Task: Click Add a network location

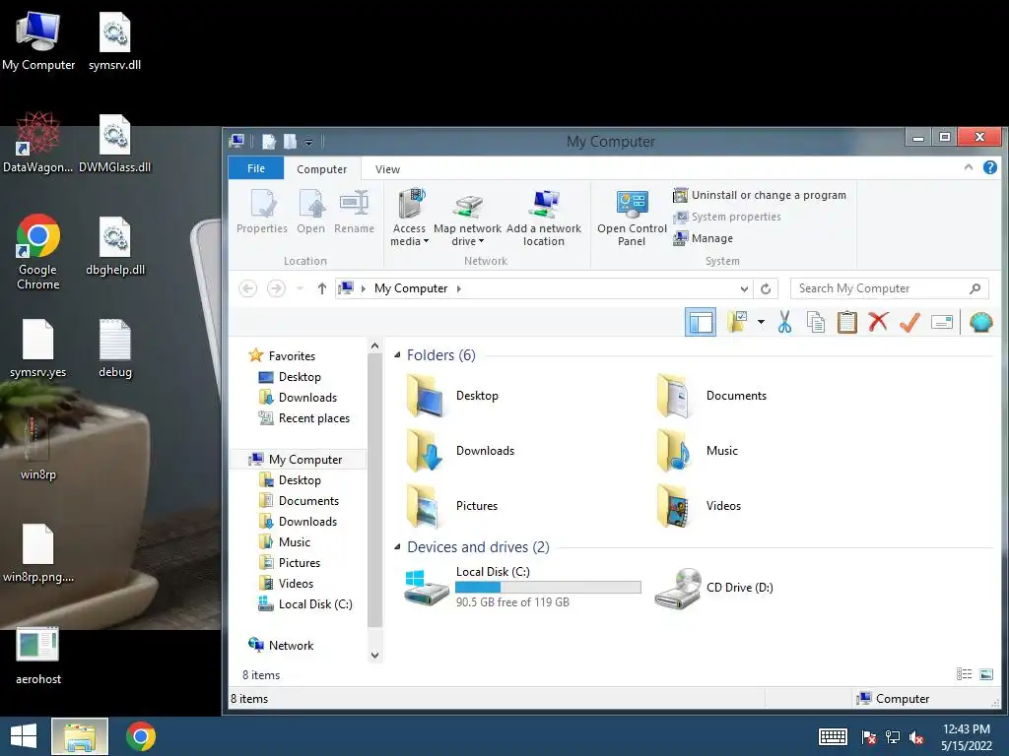Action: pos(544,219)
